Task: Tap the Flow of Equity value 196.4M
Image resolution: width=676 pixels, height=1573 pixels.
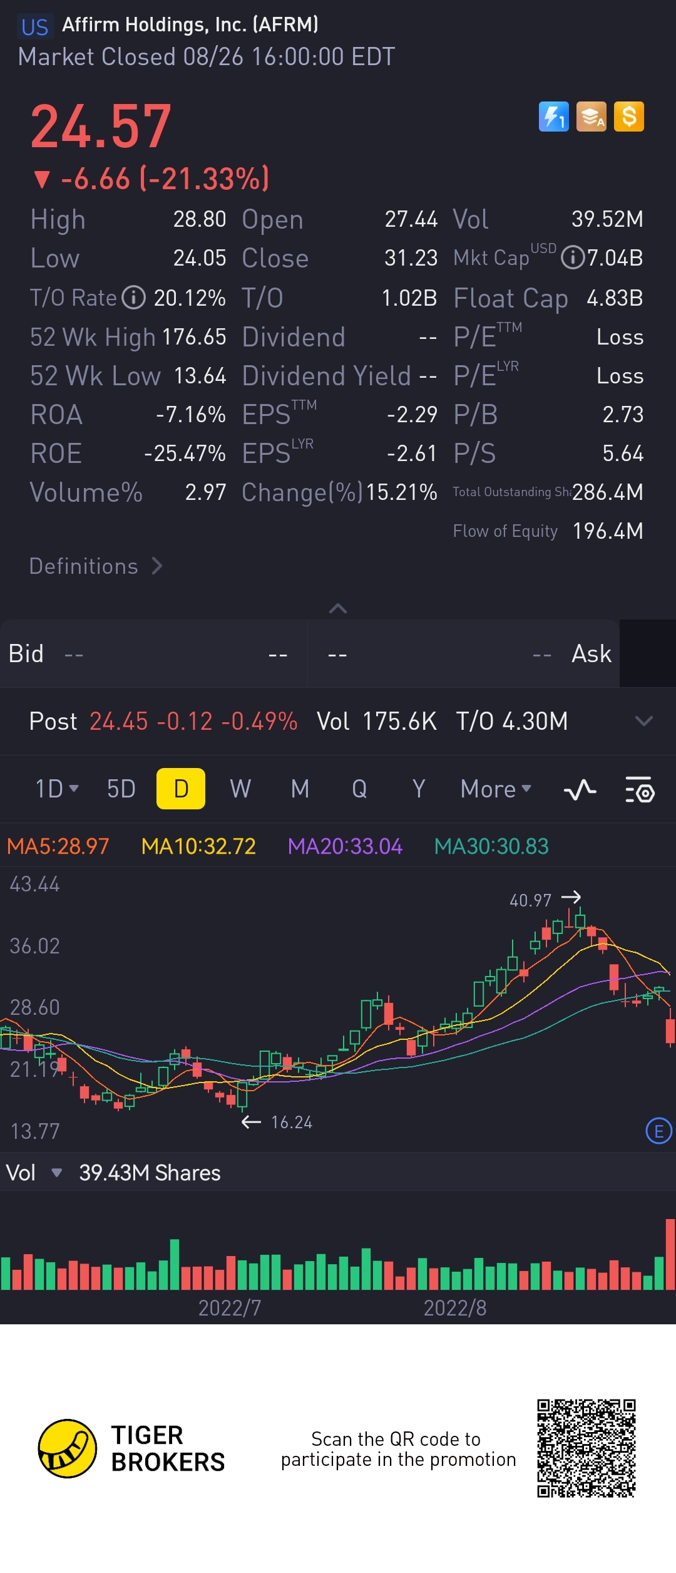Action: tap(608, 531)
